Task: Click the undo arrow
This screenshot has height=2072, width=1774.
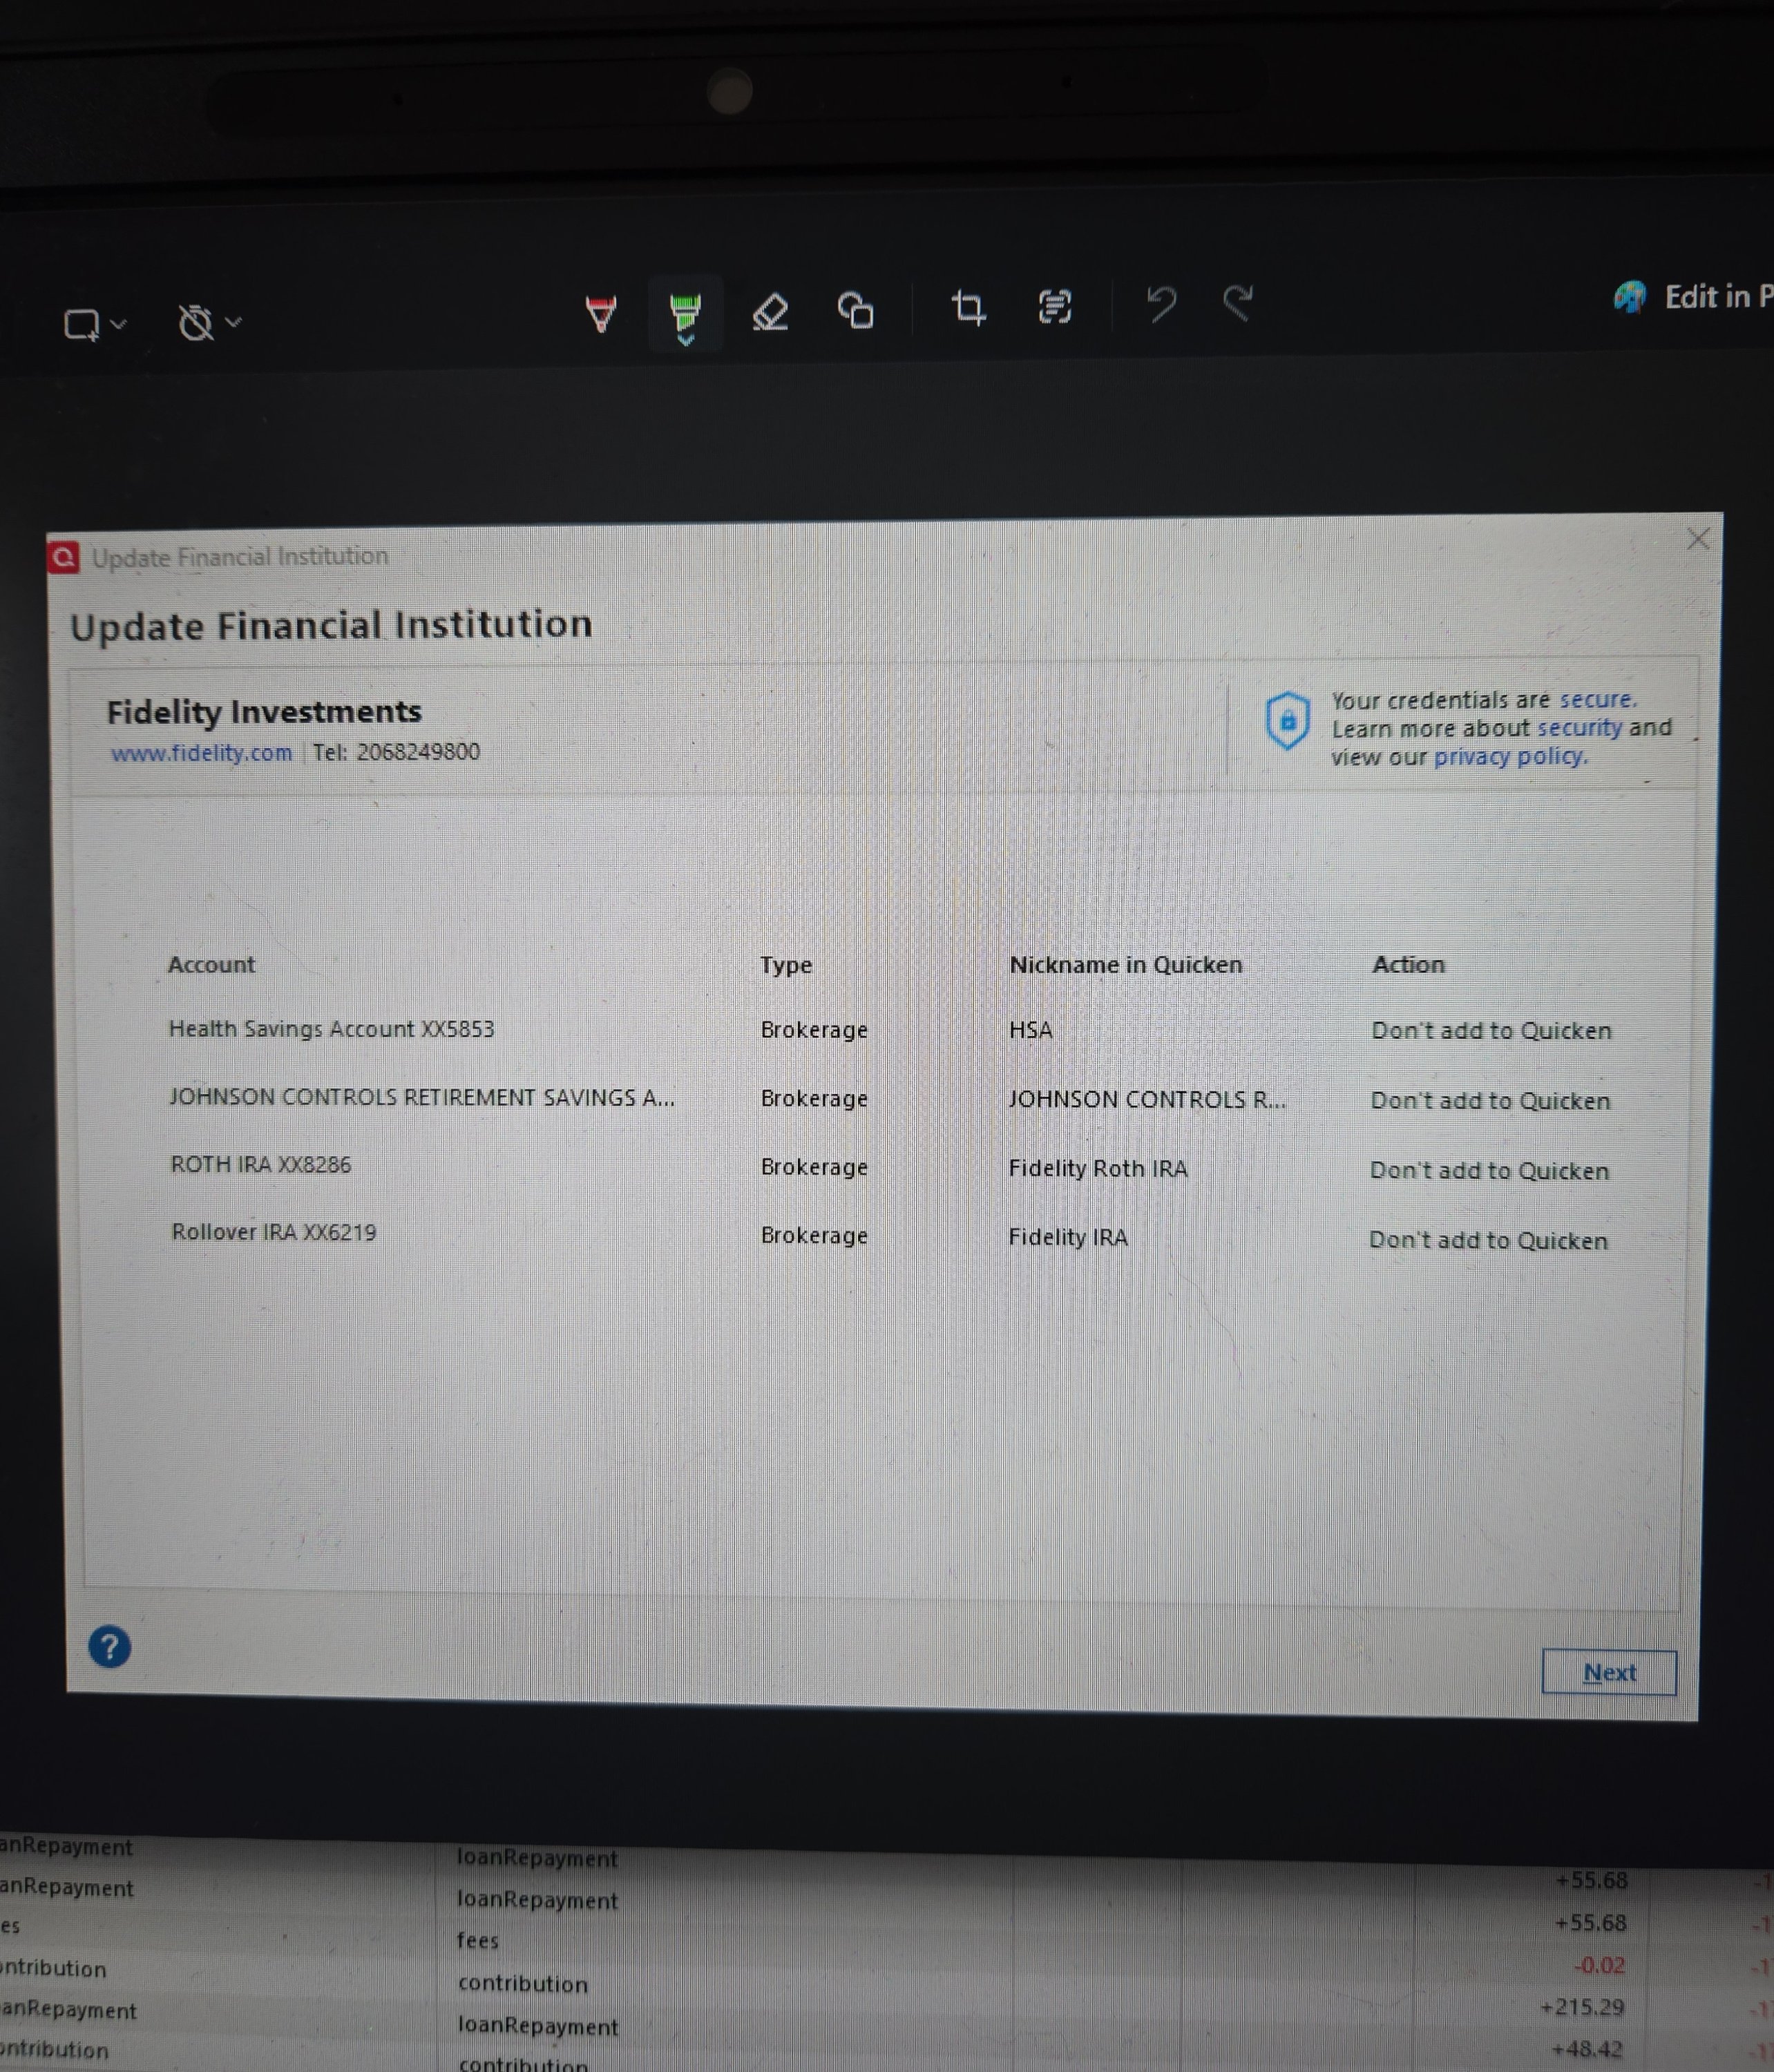Action: 1161,303
